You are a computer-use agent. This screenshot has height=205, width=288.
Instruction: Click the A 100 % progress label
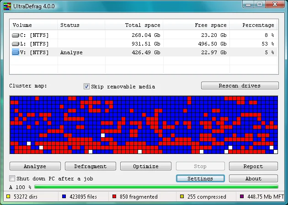click(x=20, y=187)
